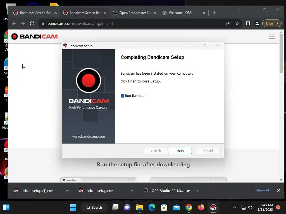
Task: Go forward in Chrome
Action: [x=23, y=23]
